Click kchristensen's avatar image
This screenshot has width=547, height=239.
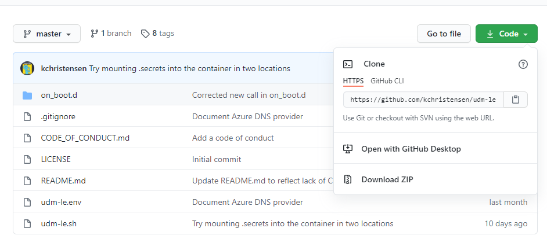[x=27, y=68]
